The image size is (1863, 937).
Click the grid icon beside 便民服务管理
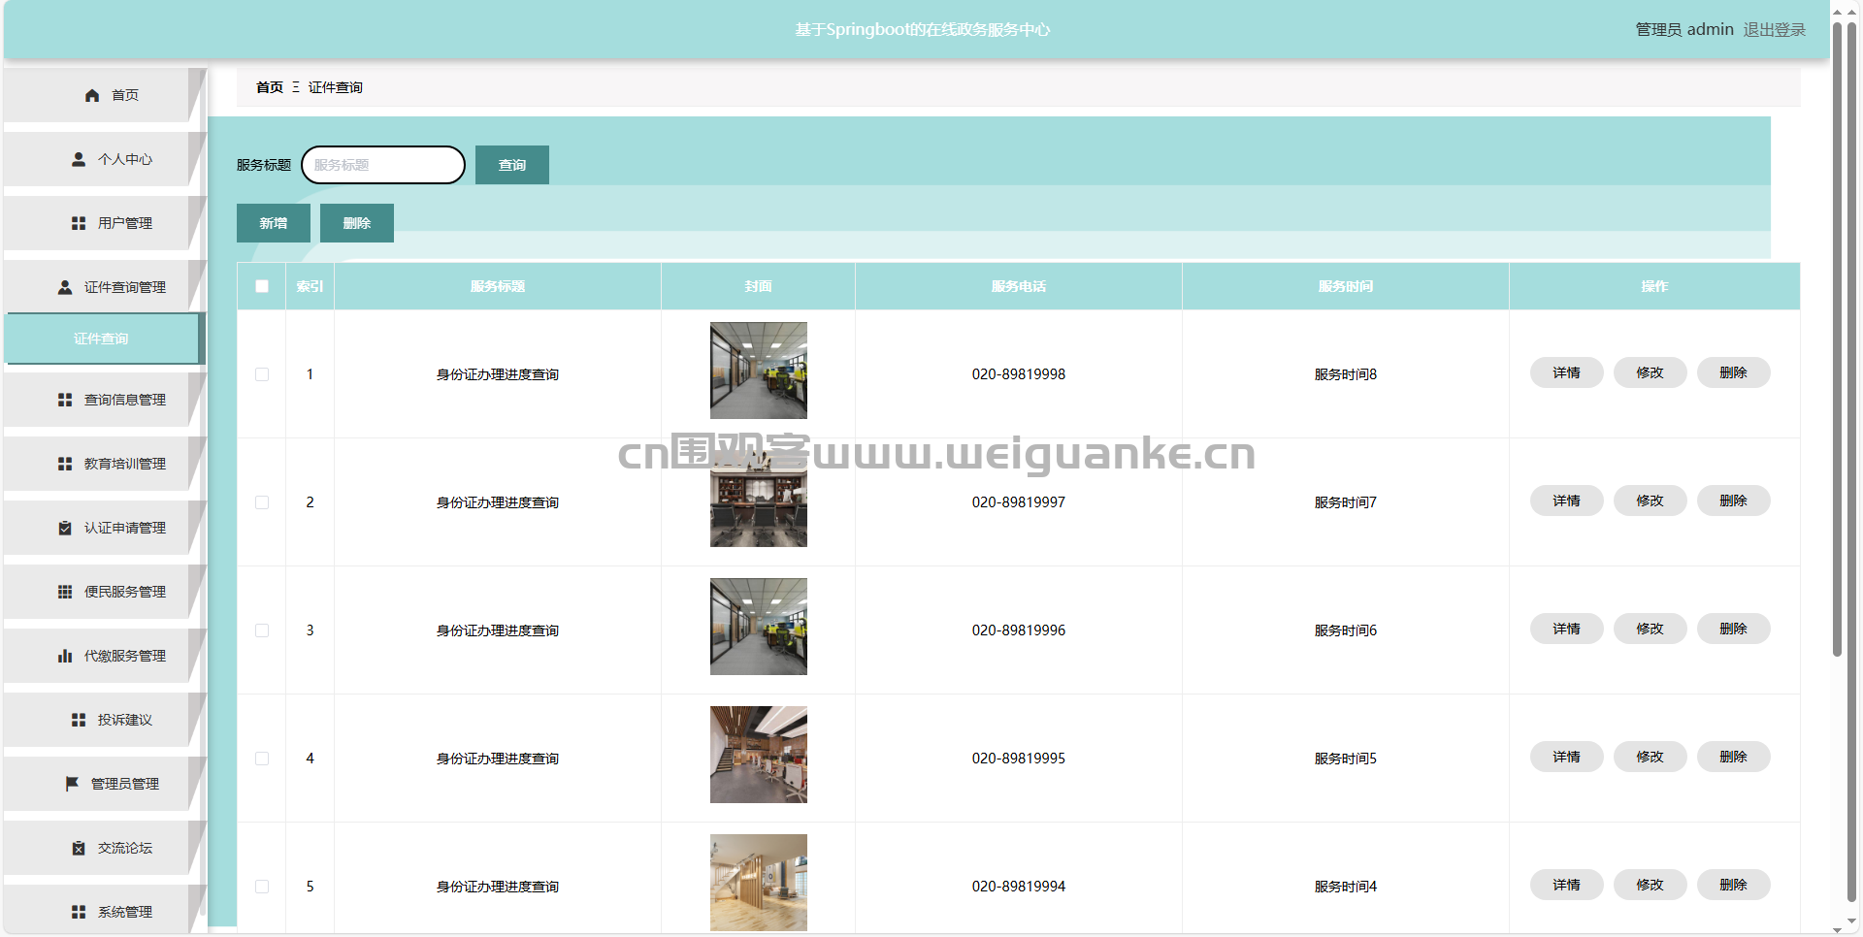(65, 592)
